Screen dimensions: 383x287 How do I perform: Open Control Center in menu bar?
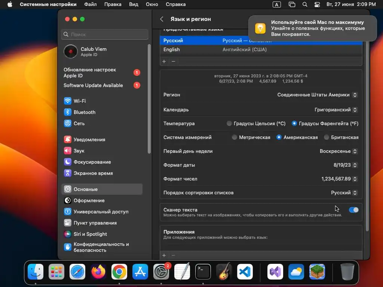point(317,4)
